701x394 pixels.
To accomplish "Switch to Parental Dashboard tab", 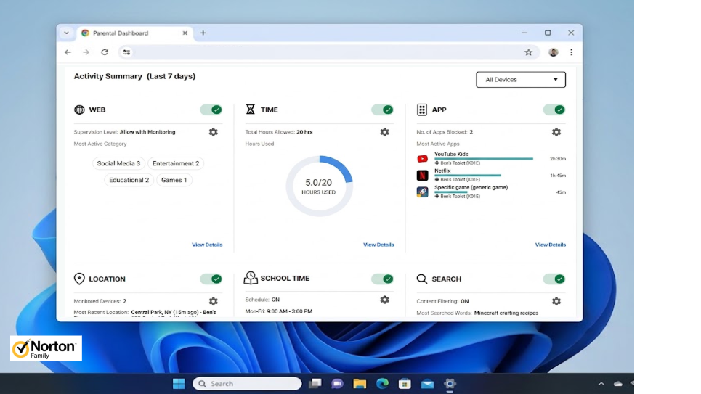I will [135, 33].
